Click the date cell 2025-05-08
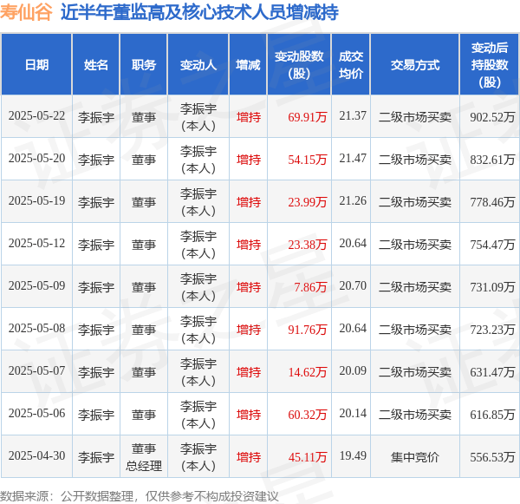 36,329
